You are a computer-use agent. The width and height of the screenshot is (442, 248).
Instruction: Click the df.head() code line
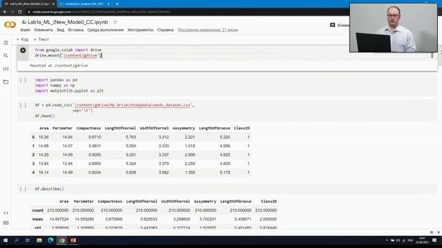45,116
